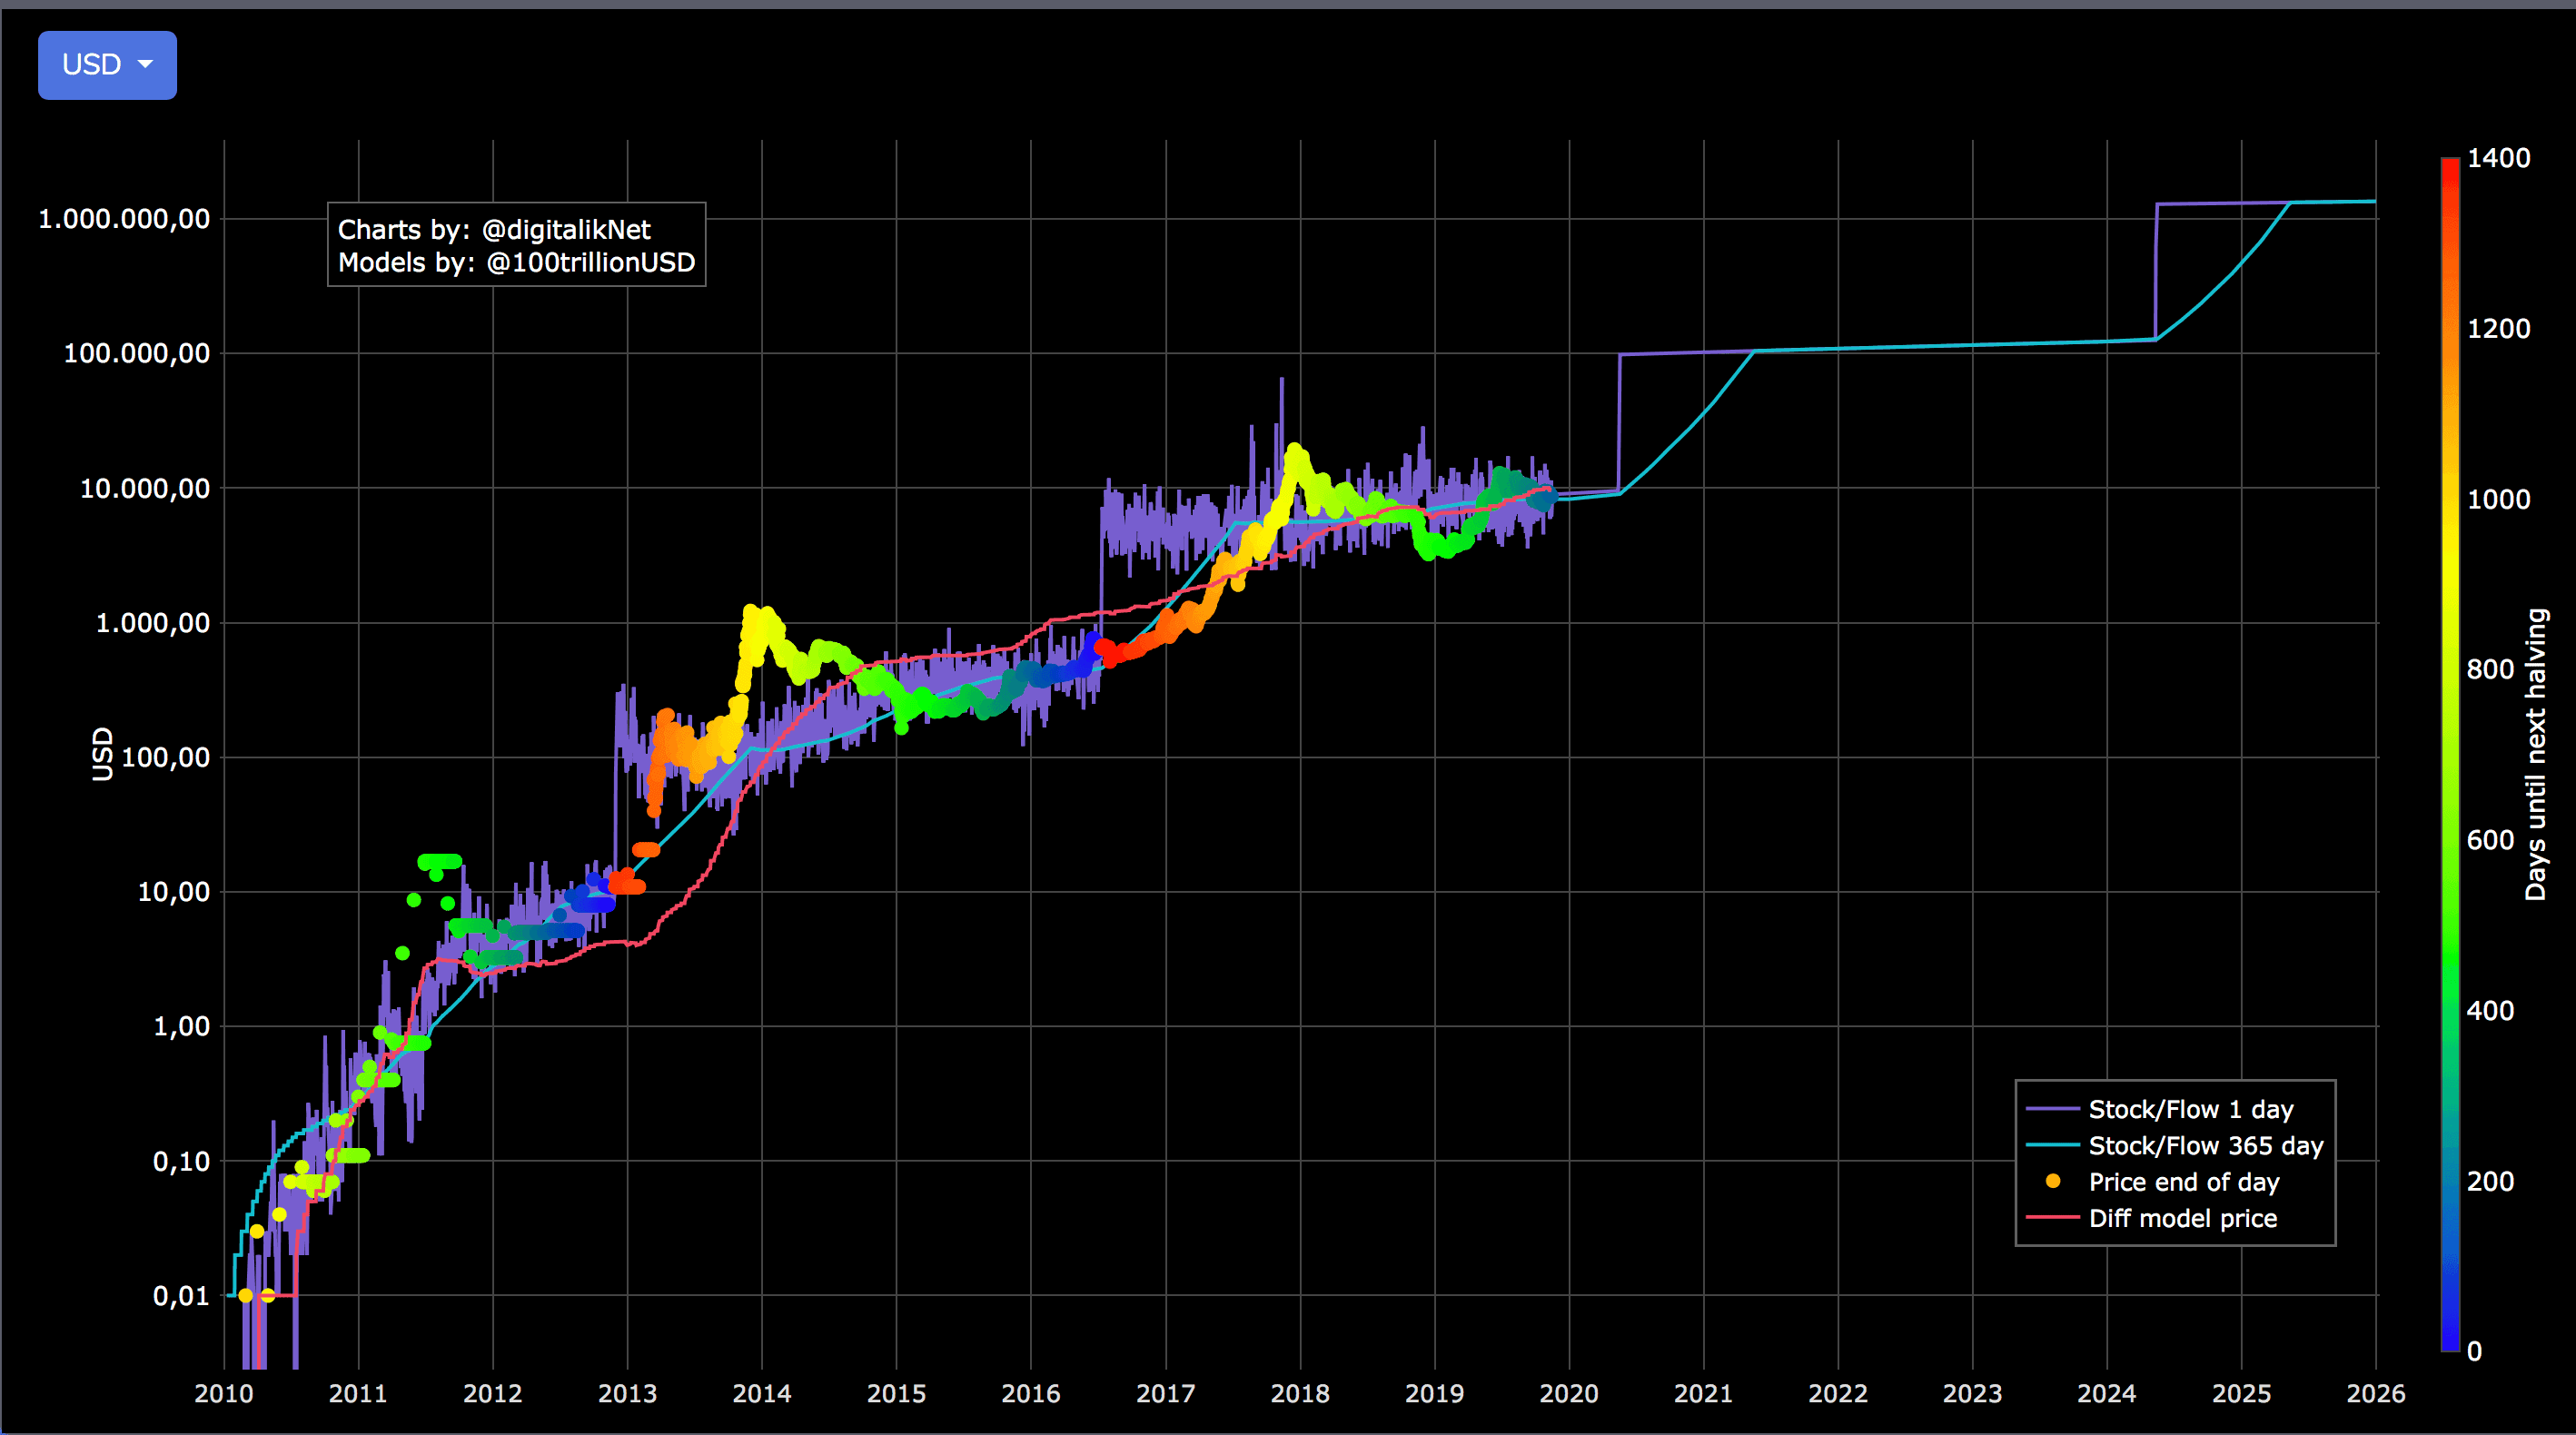Click the 2021 x-axis label

click(x=1704, y=1394)
